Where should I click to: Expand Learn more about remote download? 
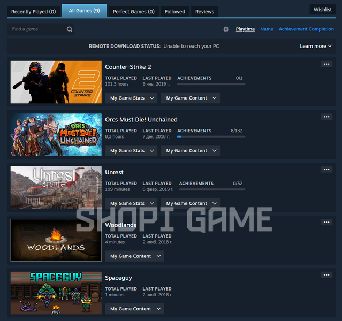coord(316,46)
